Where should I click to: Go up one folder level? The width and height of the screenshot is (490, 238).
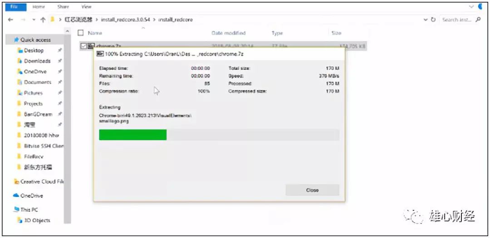click(x=43, y=19)
